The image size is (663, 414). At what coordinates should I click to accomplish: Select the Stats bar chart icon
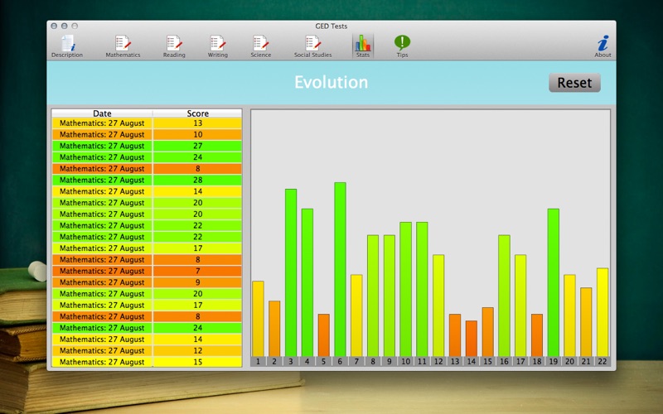(x=363, y=46)
